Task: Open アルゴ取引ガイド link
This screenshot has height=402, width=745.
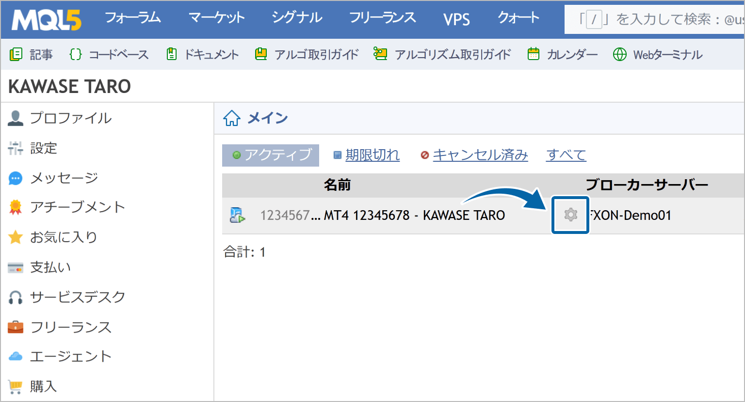Action: pos(317,54)
